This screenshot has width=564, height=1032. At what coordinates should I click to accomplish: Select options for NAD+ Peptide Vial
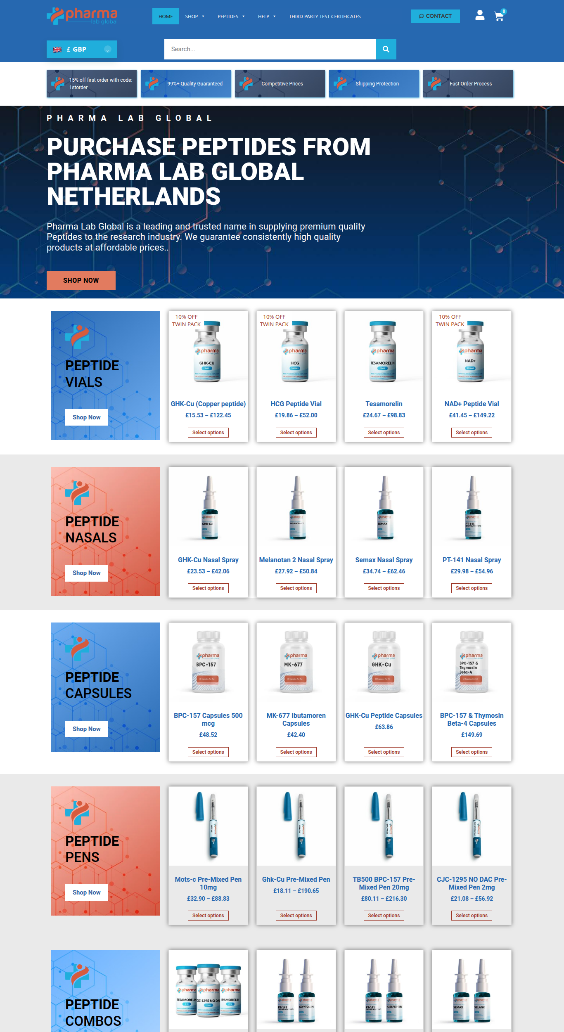472,433
